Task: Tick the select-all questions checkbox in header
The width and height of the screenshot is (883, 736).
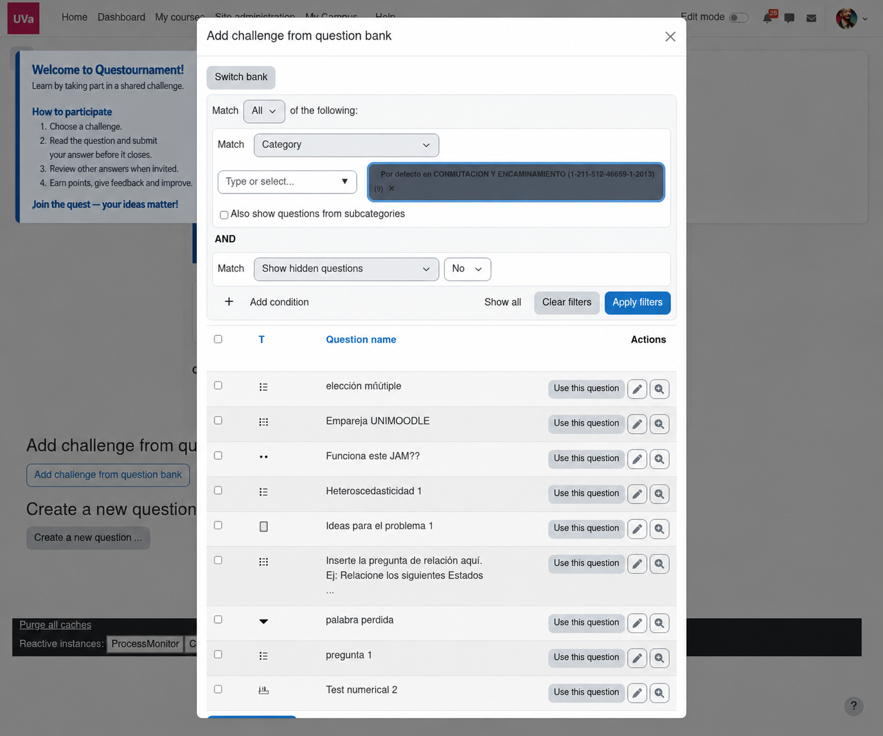Action: click(x=218, y=339)
